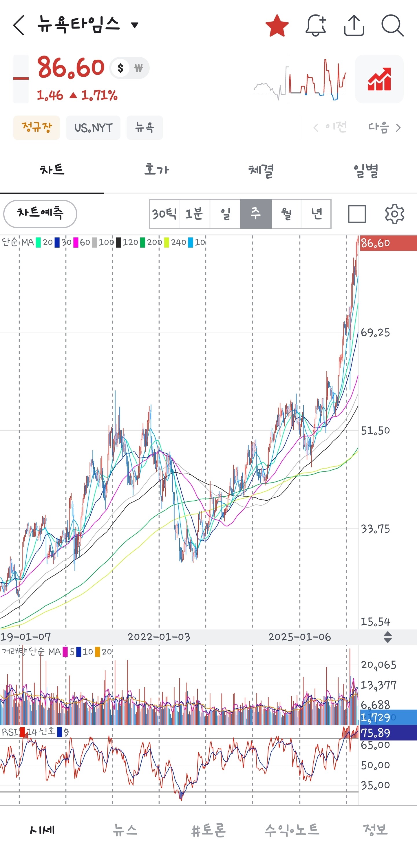Viewport: 417px width, 856px height.
Task: Open the 수익노트 bottom tab
Action: (x=292, y=830)
